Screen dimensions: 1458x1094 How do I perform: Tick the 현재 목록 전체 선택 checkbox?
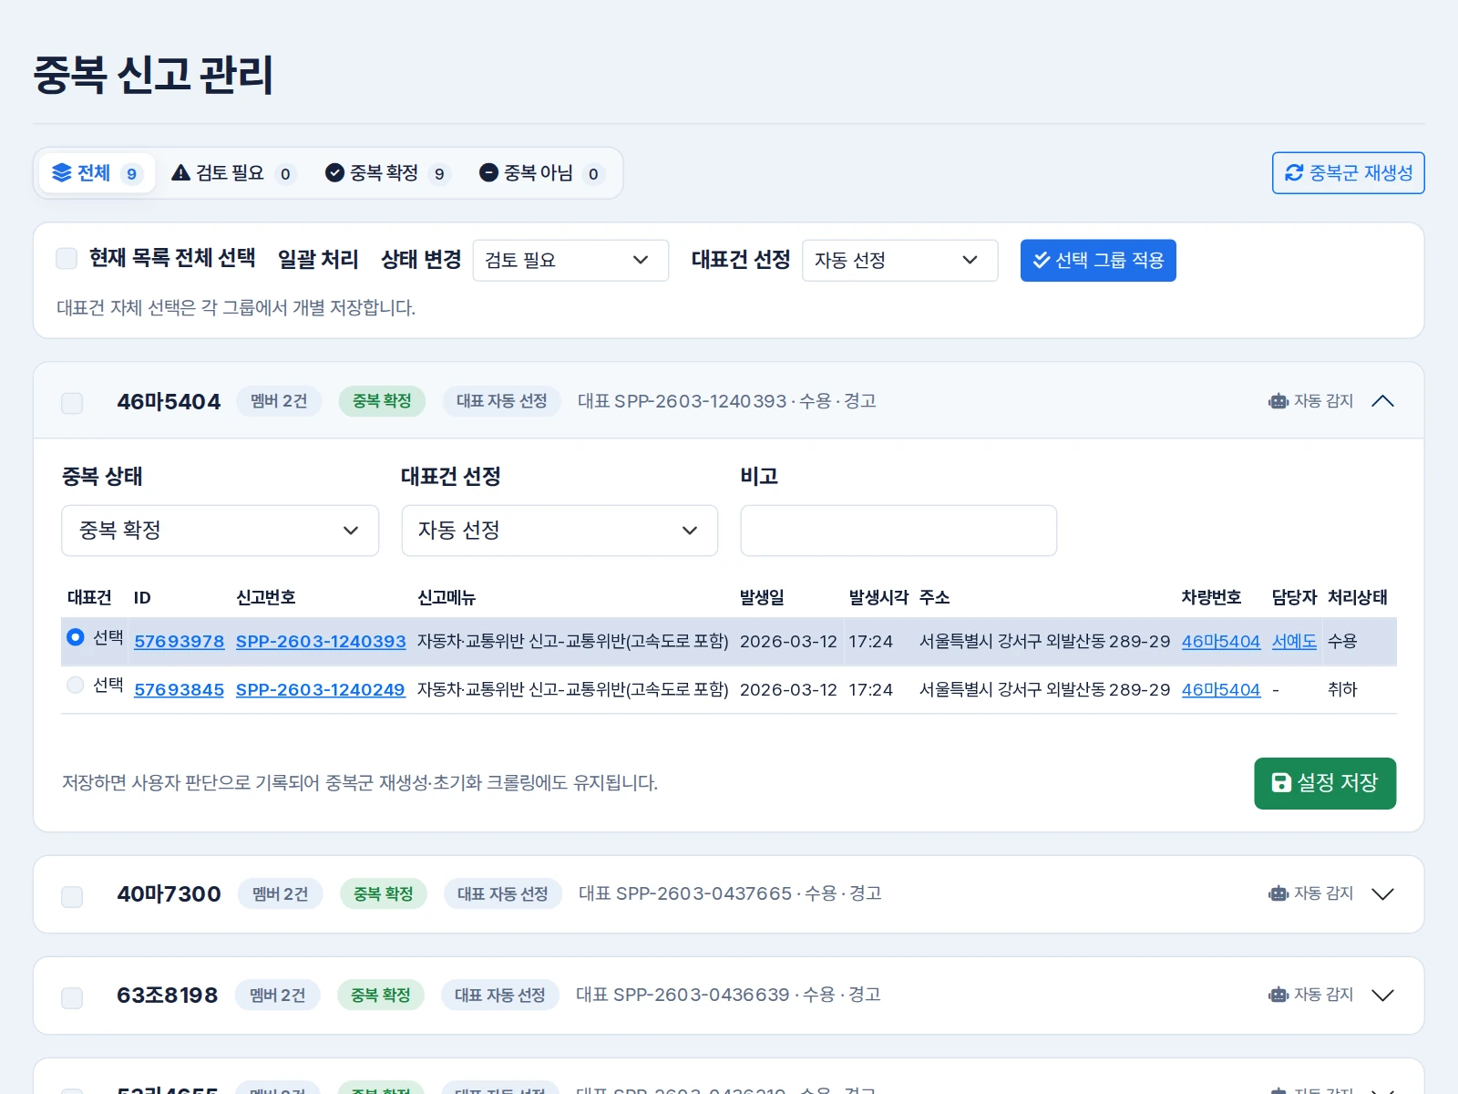67,259
